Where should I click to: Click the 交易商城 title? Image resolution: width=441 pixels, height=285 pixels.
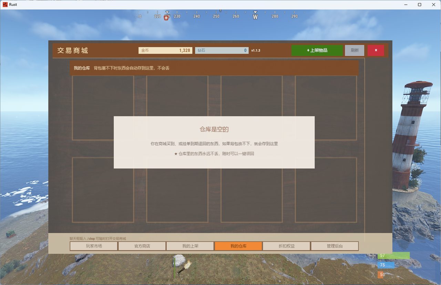click(73, 50)
